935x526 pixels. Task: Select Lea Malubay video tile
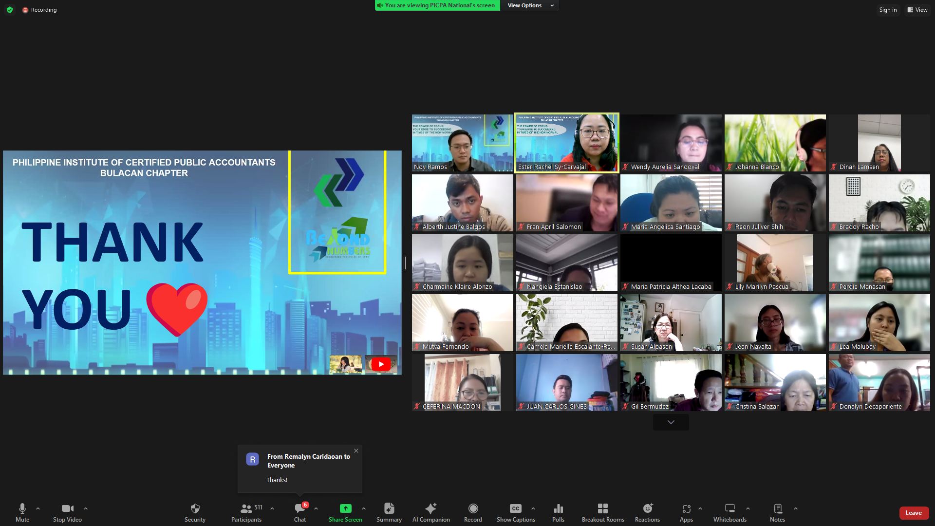(879, 323)
